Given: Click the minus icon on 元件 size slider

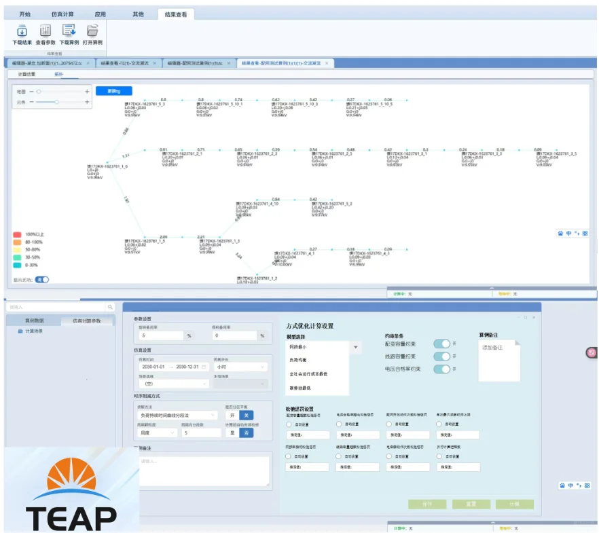Looking at the screenshot, I should [32, 102].
